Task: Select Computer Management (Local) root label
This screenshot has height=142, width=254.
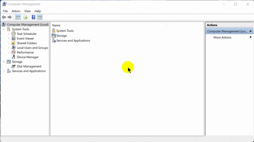Action: [x=28, y=24]
